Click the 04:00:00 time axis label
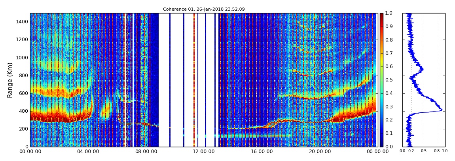The height and width of the screenshot is (161, 455). (x=88, y=152)
